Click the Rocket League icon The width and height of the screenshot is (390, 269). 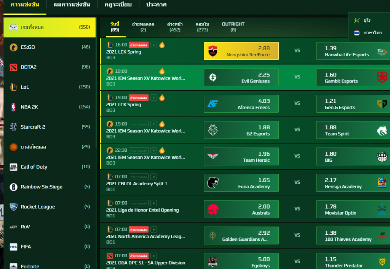13,207
